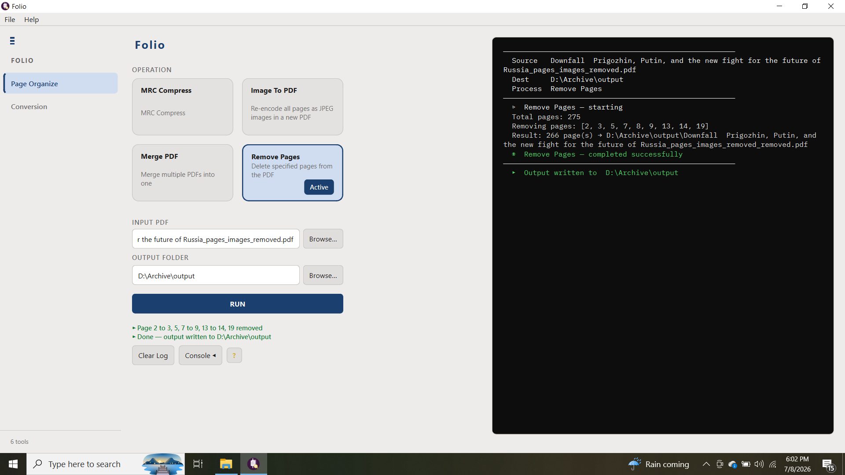
Task: Focus the Output Folder path field
Action: point(216,276)
